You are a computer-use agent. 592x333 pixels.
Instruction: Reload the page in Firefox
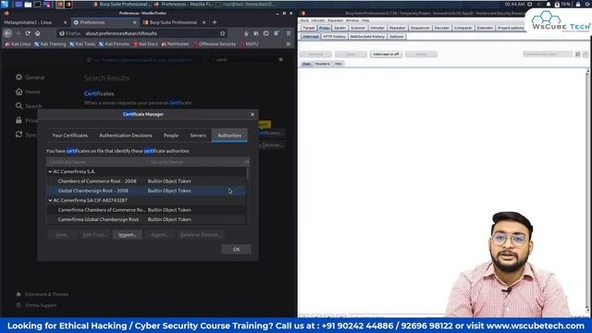point(28,33)
